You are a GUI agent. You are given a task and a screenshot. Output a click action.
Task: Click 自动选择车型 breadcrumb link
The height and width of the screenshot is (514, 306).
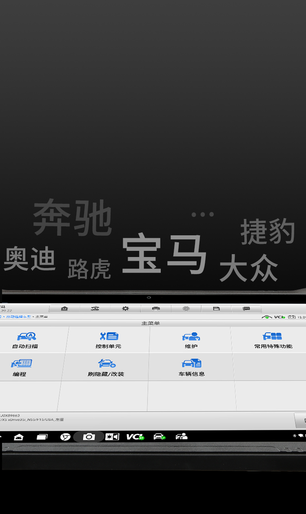(x=18, y=317)
